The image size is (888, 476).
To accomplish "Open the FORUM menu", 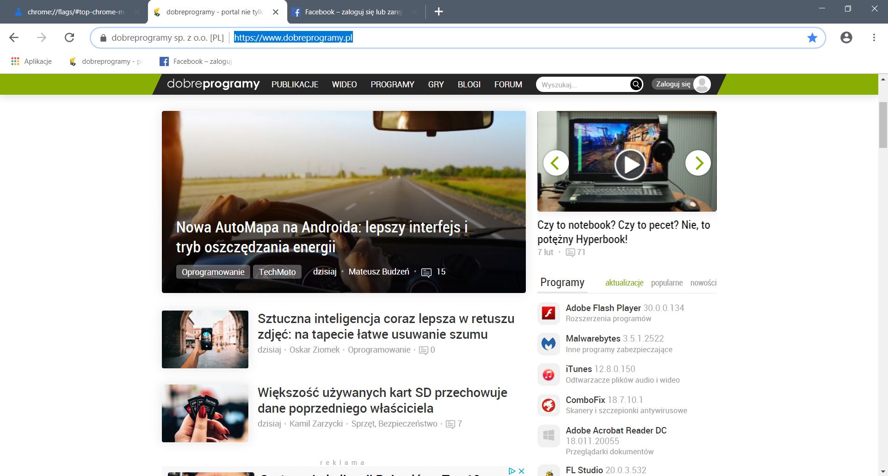I will (508, 85).
